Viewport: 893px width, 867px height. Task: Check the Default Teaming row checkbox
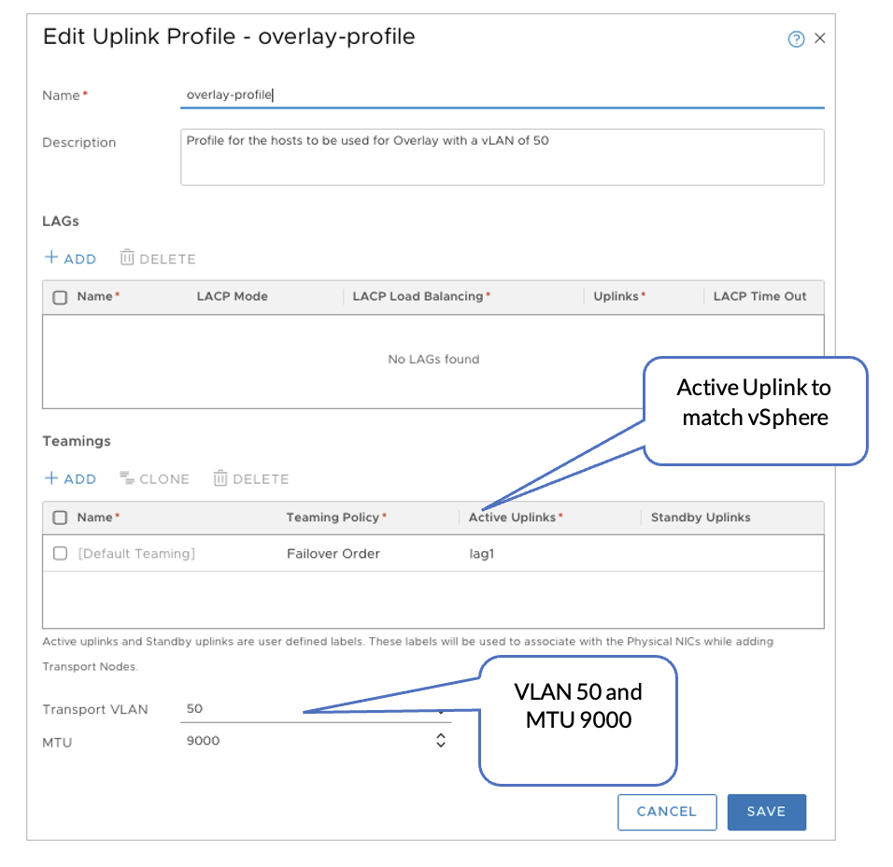[61, 553]
